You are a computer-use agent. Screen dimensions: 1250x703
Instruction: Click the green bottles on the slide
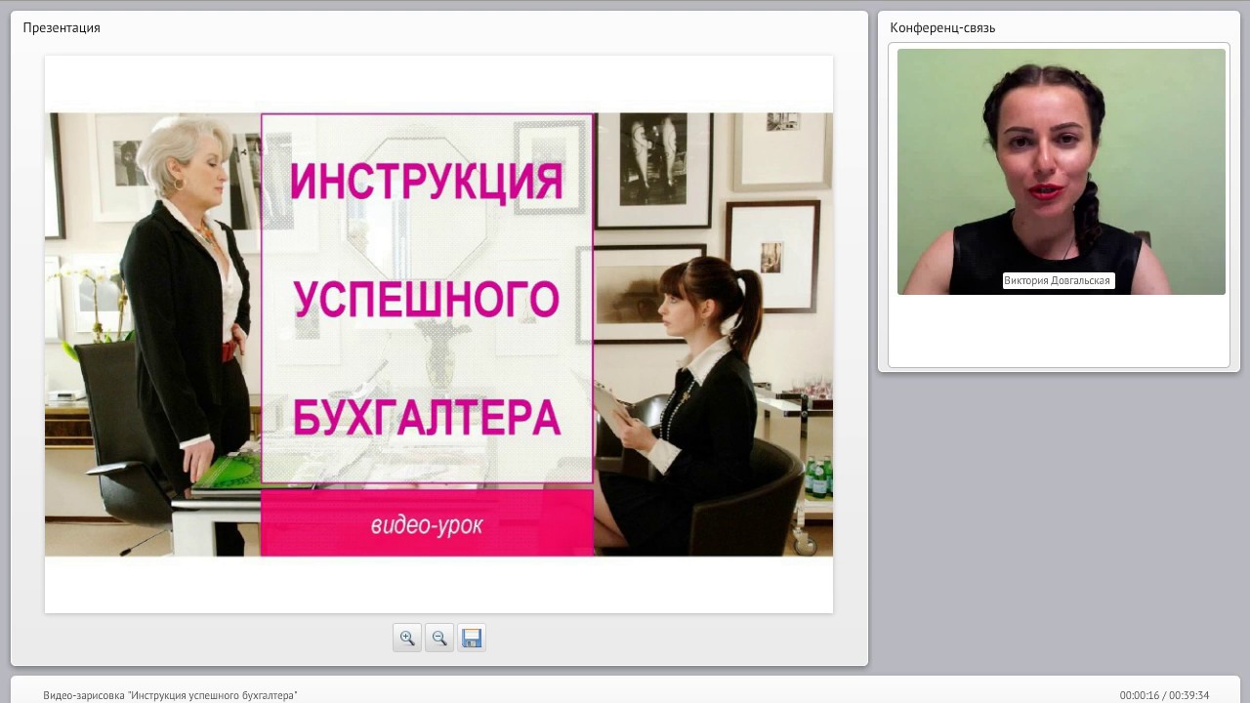point(818,478)
